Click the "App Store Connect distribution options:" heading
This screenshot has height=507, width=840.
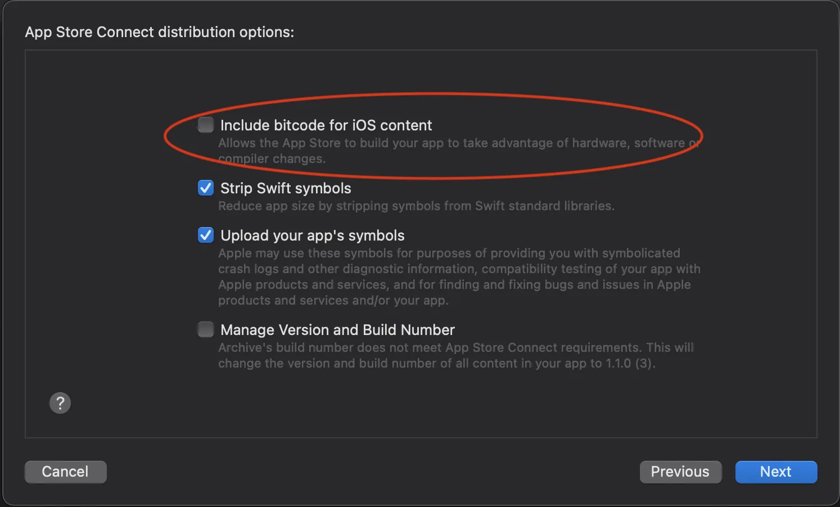click(x=160, y=32)
